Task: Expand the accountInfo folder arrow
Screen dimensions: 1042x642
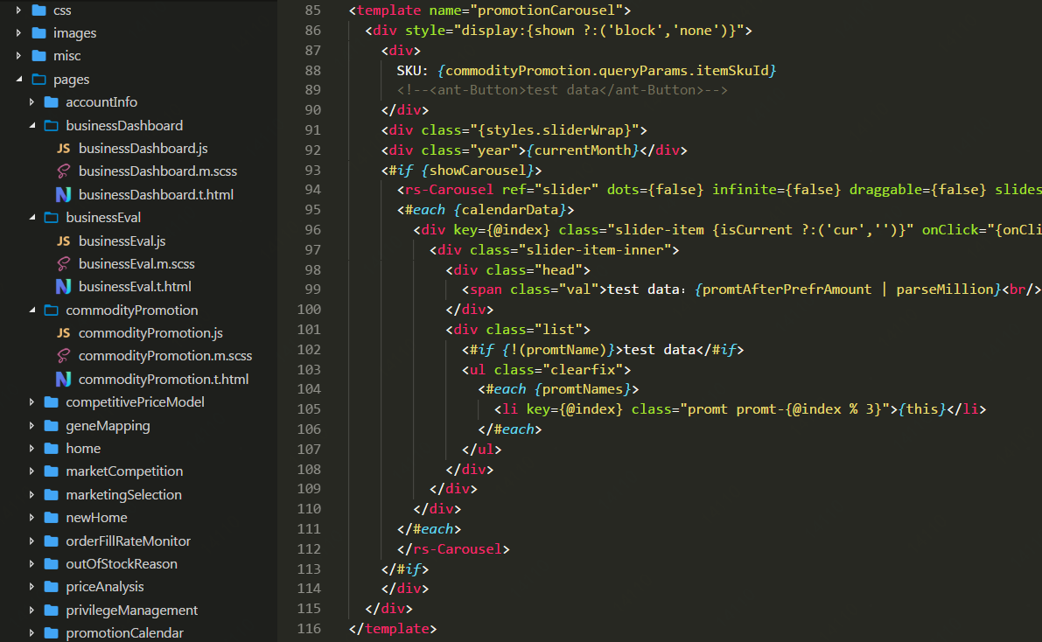Action: coord(31,101)
